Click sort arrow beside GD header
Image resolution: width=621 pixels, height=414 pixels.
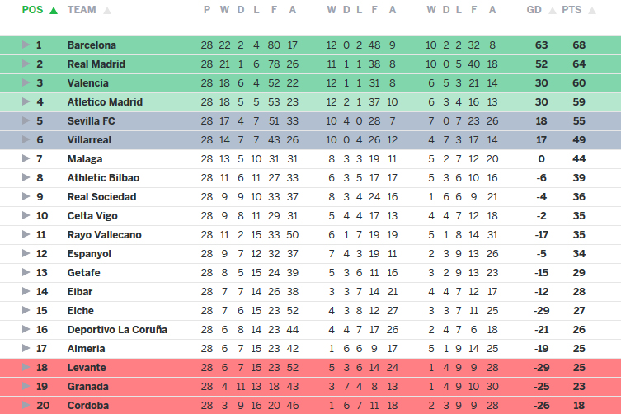click(553, 11)
